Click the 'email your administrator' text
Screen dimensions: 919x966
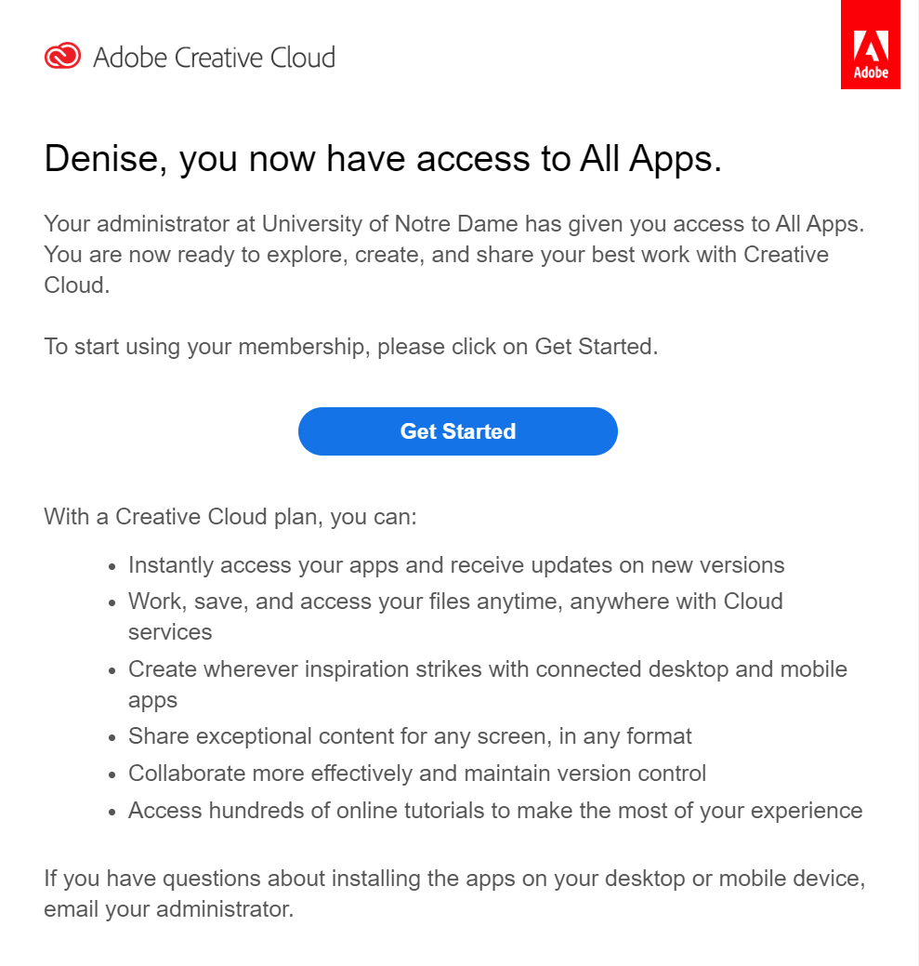(x=169, y=909)
